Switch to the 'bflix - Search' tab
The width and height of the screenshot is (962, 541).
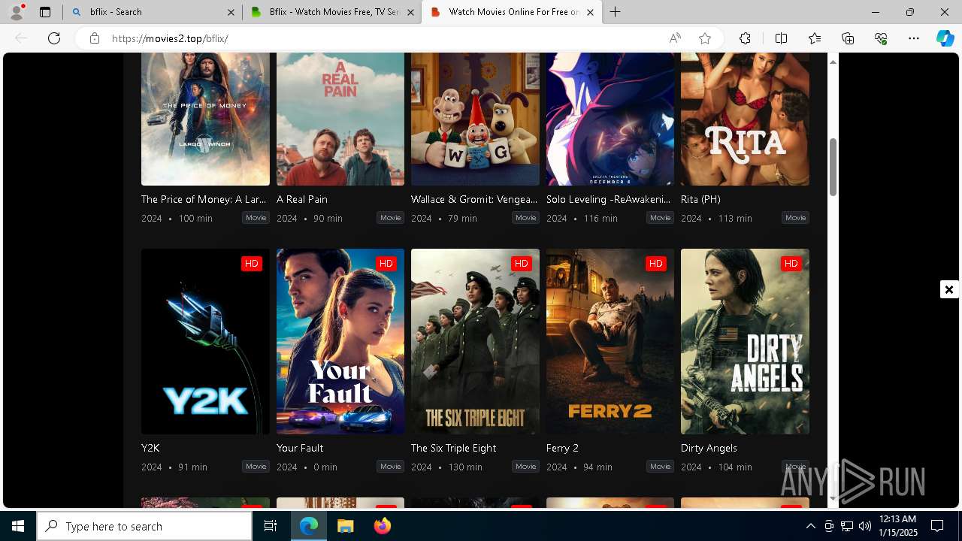coord(153,12)
